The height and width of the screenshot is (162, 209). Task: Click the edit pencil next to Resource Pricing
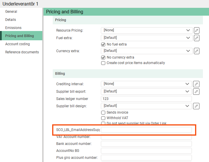point(197,30)
